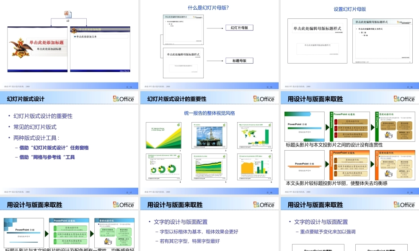Click the bullet 常见的幻灯片版式
The width and height of the screenshot is (419, 251).
pyautogui.click(x=35, y=127)
